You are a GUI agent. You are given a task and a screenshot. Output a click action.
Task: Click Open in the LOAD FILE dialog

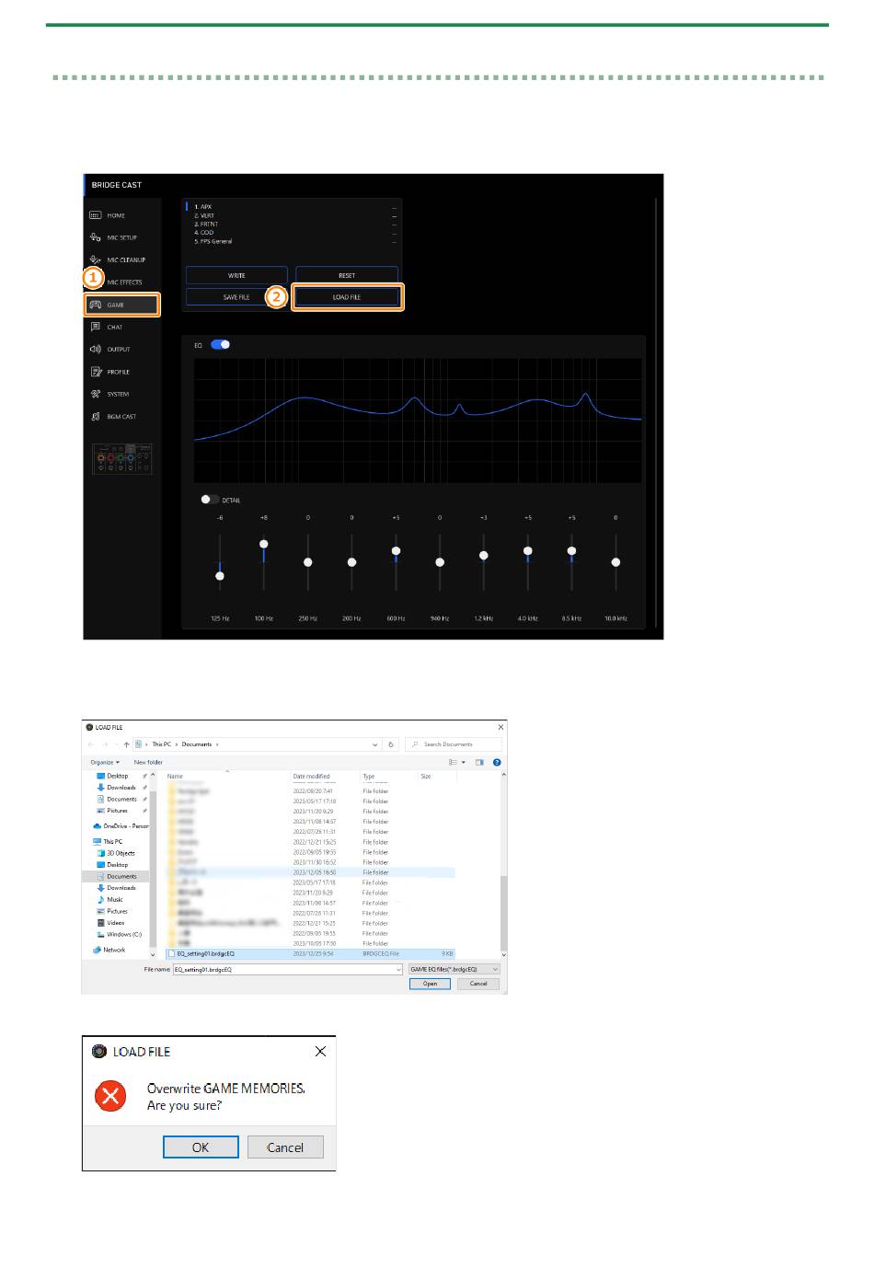tap(430, 984)
